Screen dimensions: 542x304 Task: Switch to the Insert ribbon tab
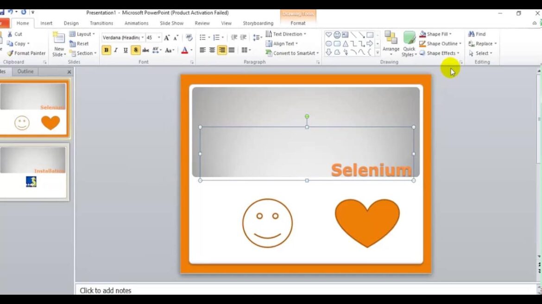[46, 23]
